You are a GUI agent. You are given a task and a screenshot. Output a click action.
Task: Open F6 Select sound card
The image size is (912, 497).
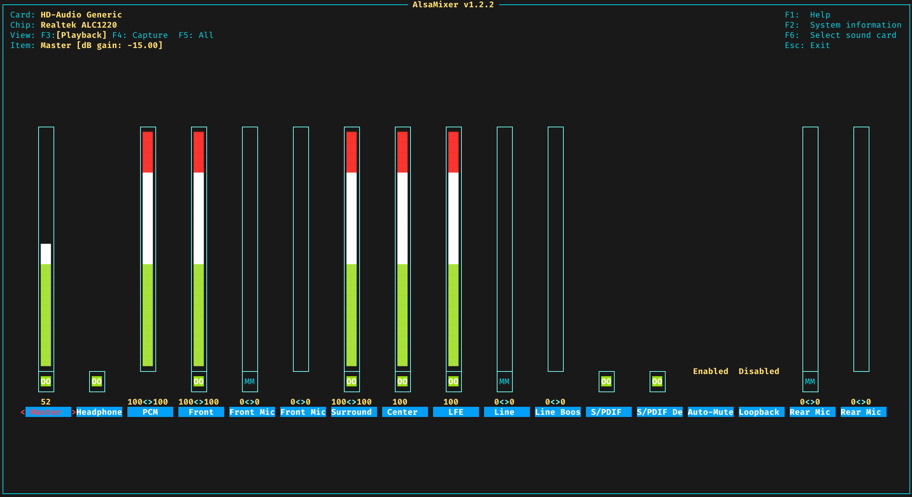(x=840, y=35)
